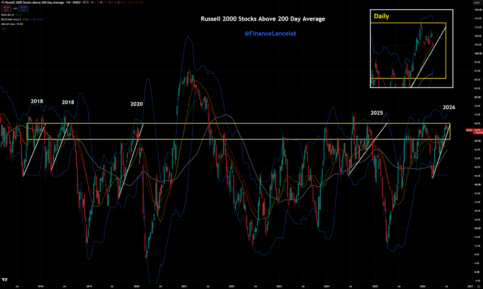Click the 2023 label on time axis

[x=279, y=286]
